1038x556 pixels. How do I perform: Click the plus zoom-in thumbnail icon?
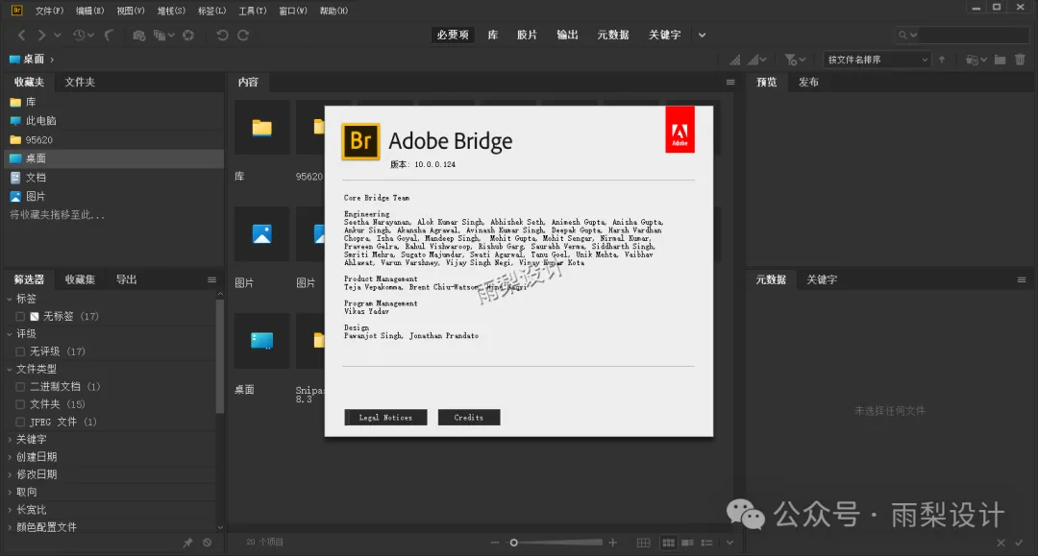click(613, 543)
